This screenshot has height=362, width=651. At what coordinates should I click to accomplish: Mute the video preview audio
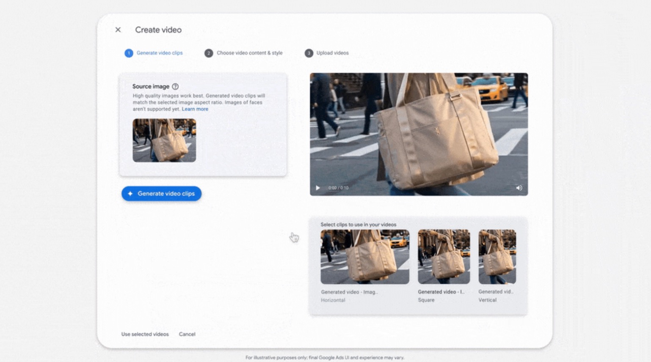click(519, 188)
